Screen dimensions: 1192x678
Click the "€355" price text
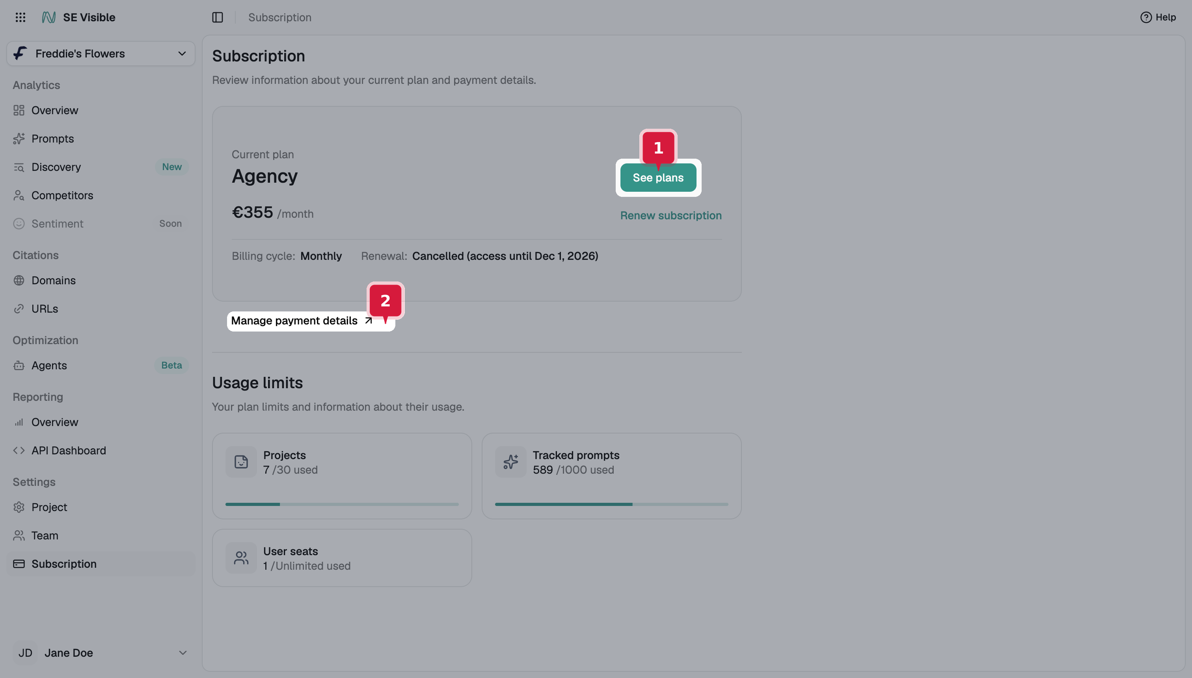(x=252, y=212)
